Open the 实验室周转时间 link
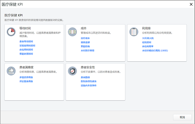Viewport: 195px width, 124px height. (27, 45)
